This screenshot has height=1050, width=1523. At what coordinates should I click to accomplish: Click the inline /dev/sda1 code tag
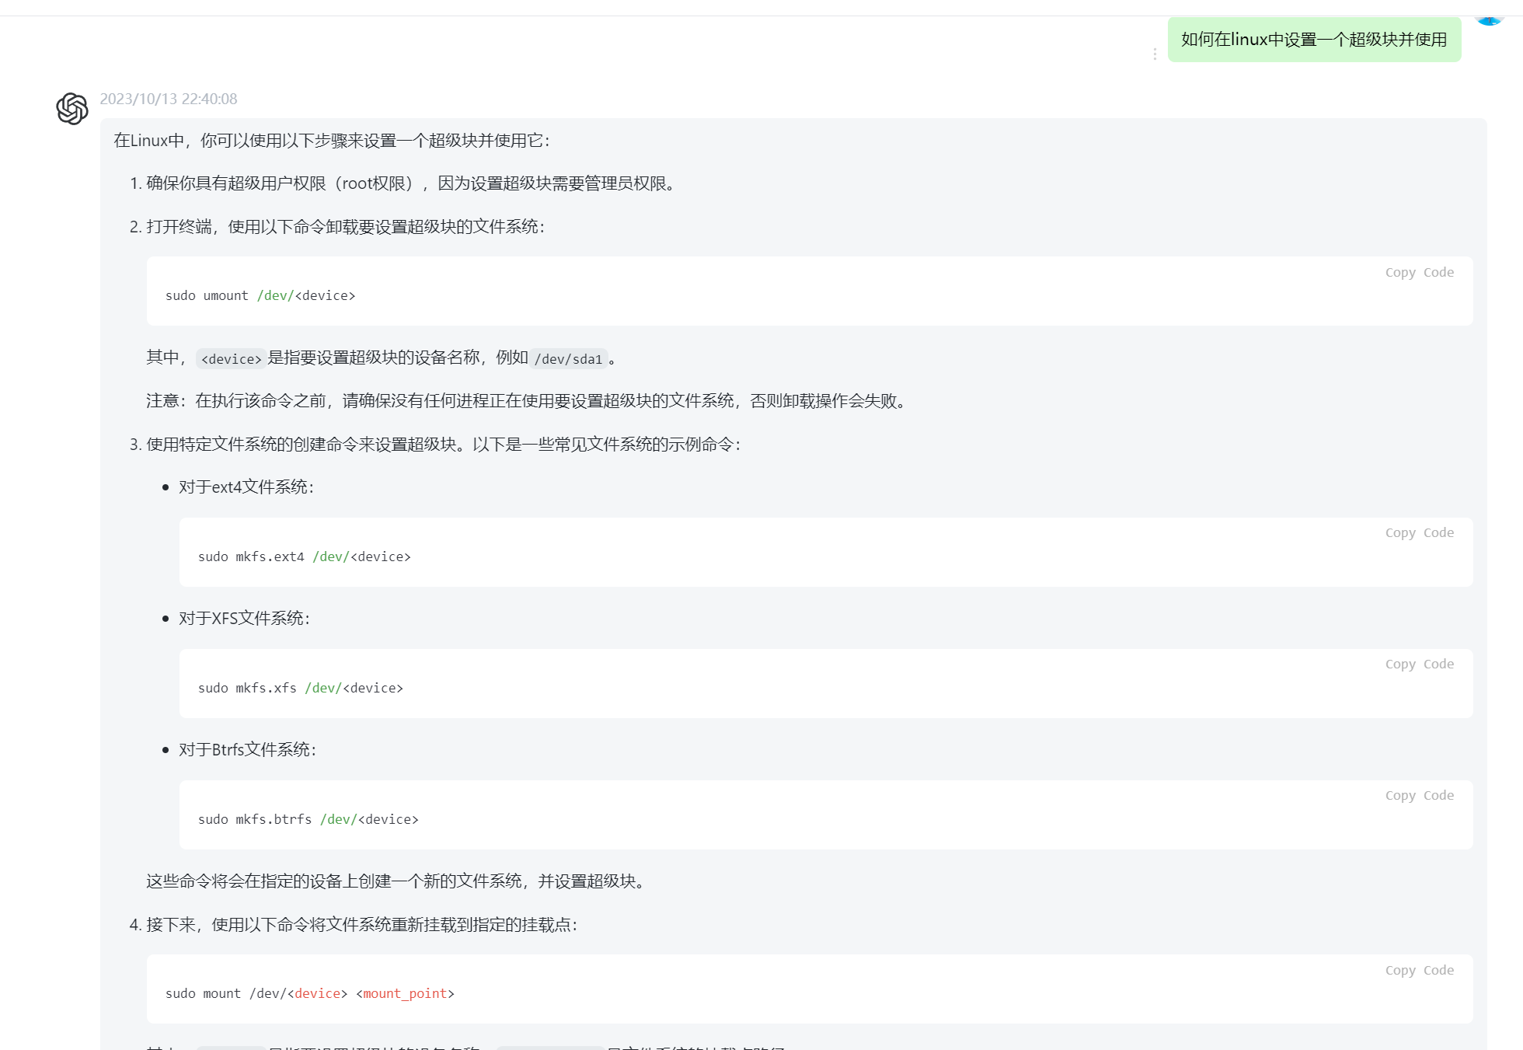(x=568, y=359)
